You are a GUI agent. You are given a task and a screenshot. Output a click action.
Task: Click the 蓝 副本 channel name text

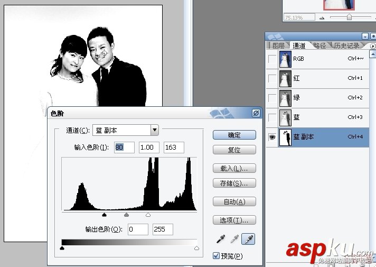pyautogui.click(x=303, y=137)
